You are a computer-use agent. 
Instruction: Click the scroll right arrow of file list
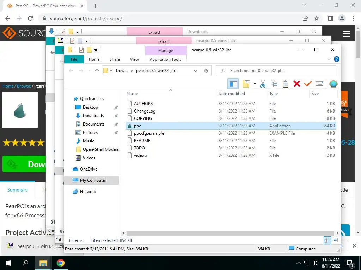pos(337,233)
